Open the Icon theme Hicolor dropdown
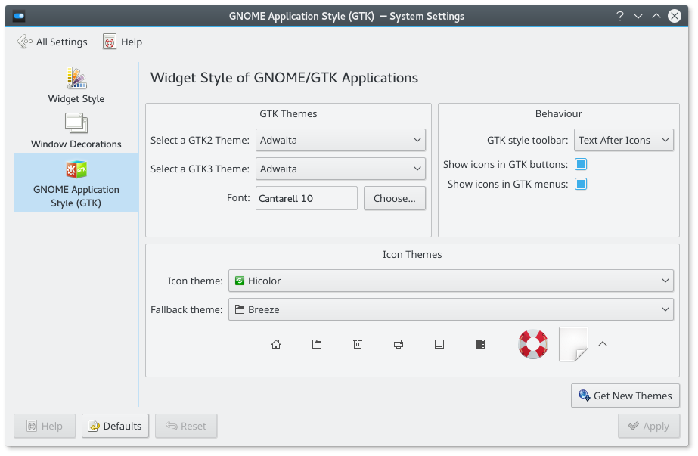Screen dimensions: 698x456 451,281
